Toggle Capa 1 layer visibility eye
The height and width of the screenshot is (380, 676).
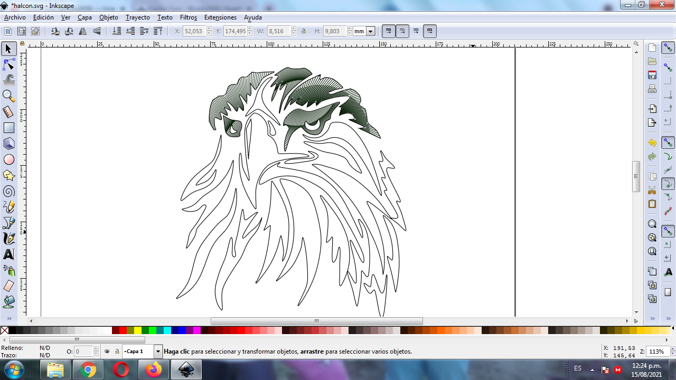pos(107,351)
